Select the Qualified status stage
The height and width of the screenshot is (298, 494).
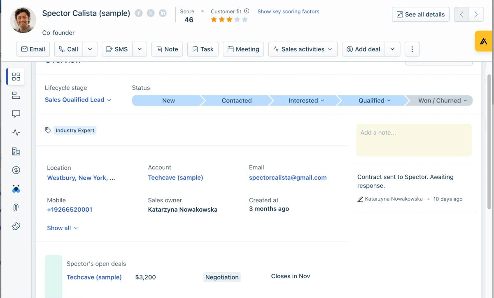[374, 100]
